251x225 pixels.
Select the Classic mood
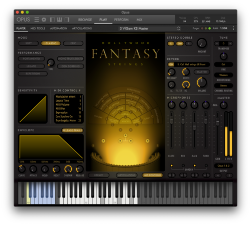[x=51, y=43]
